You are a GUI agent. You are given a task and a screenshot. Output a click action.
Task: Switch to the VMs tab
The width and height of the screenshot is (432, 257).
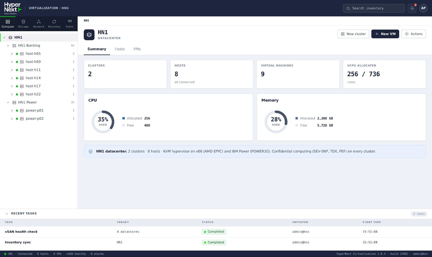click(137, 49)
